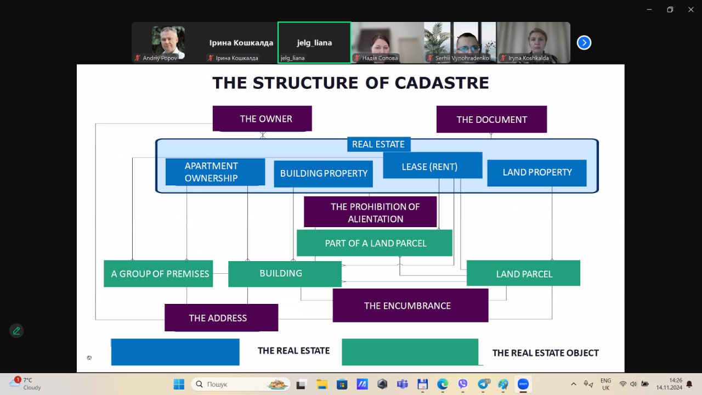Click the legend text THE REAL ESTATE OBJECT
Screen dimensions: 702x395
tap(545, 353)
